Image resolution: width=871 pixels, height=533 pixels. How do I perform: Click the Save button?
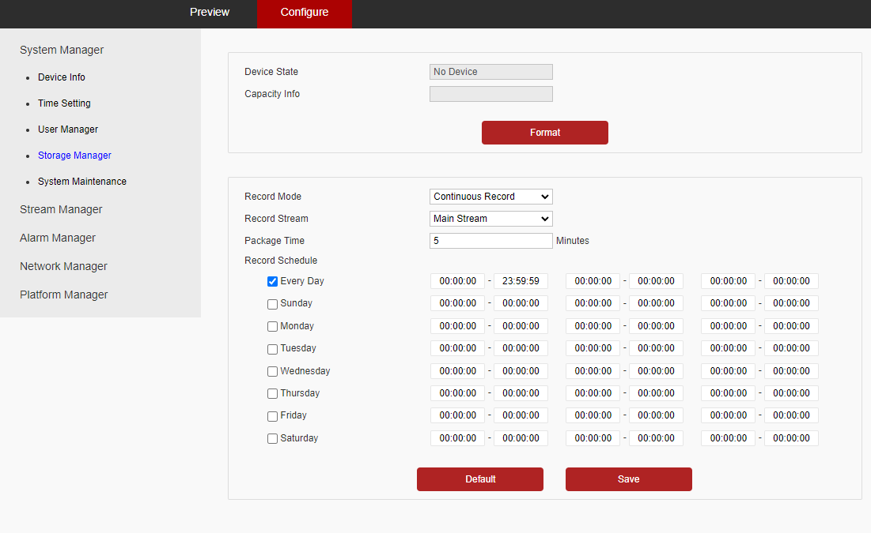click(x=629, y=479)
